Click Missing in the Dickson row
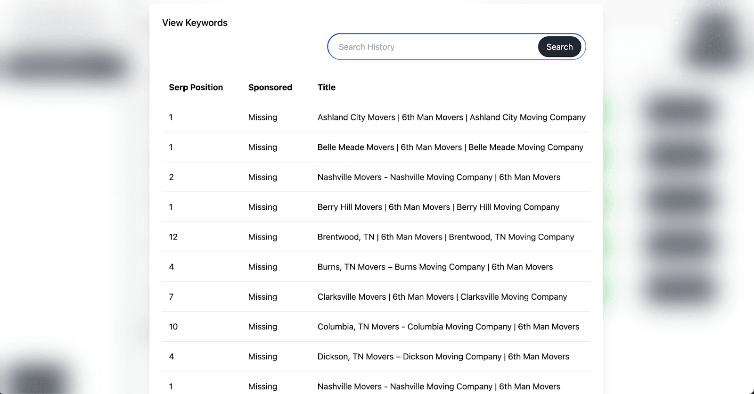 (x=262, y=357)
